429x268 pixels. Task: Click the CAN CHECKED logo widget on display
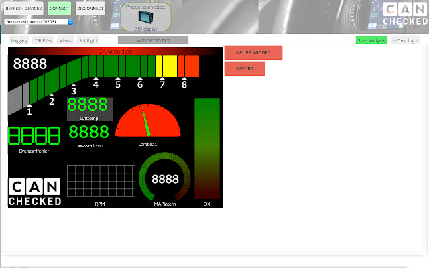[35, 192]
